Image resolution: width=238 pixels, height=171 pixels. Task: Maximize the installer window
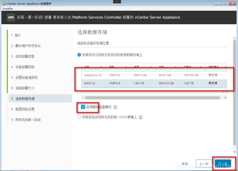point(225,3)
